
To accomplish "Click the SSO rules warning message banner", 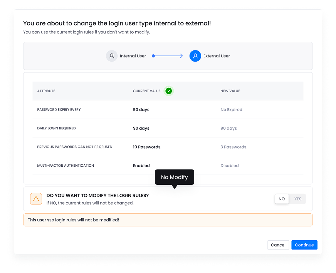I will (x=168, y=219).
